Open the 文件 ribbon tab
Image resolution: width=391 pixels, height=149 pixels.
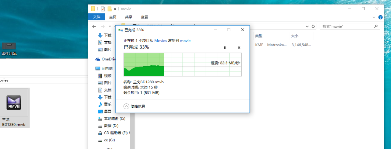coord(97,17)
